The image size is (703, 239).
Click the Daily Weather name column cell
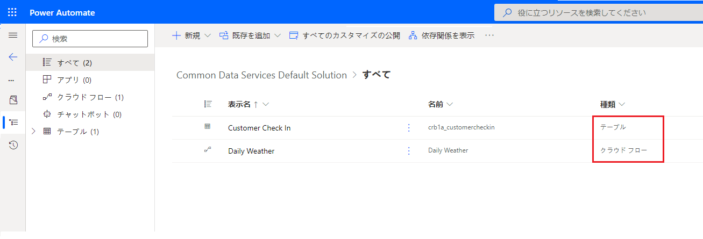[448, 150]
